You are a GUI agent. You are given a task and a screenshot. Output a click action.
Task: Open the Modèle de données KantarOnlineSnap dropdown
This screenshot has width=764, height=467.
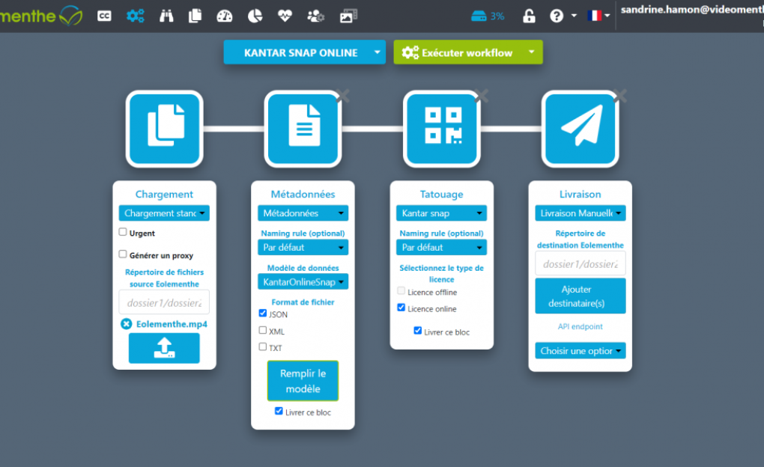coord(303,282)
